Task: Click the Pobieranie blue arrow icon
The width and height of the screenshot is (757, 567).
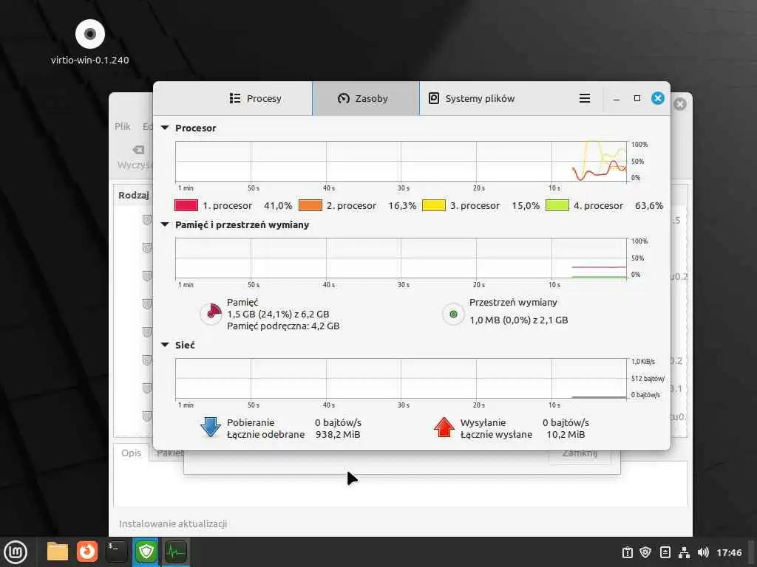Action: [211, 427]
